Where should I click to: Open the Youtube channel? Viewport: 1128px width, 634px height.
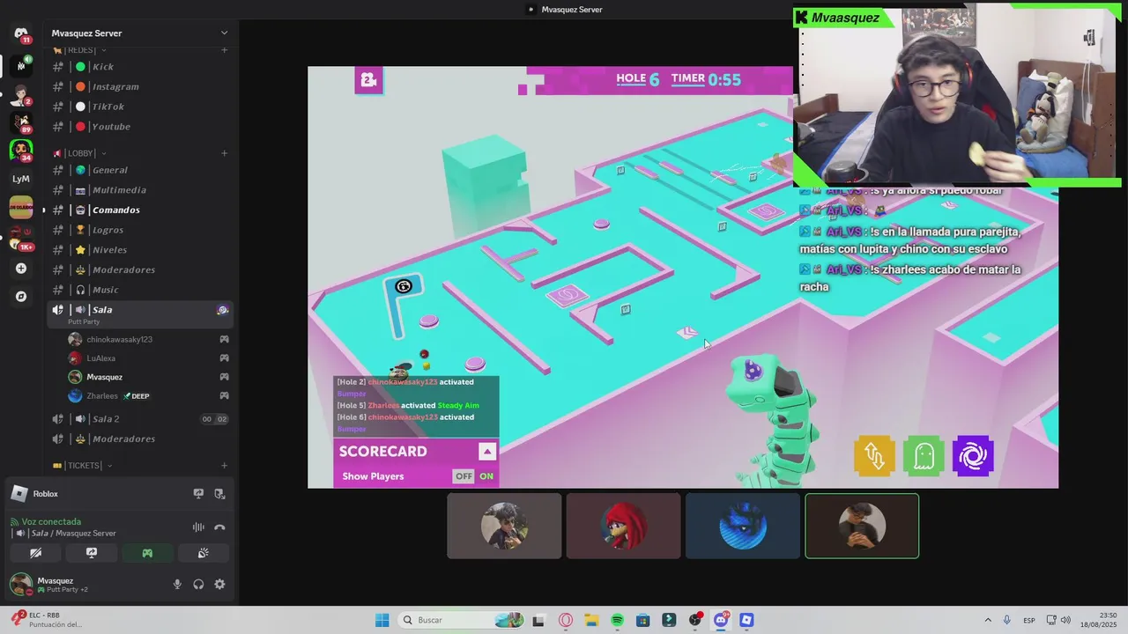click(x=139, y=127)
